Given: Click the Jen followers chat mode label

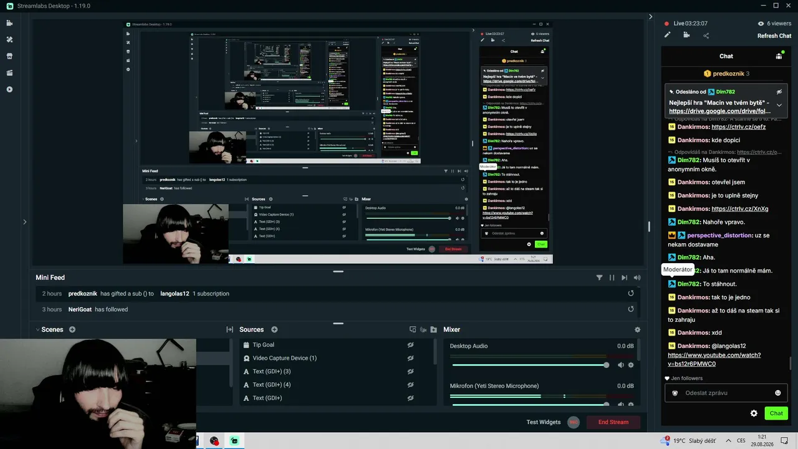Looking at the screenshot, I should (683, 379).
